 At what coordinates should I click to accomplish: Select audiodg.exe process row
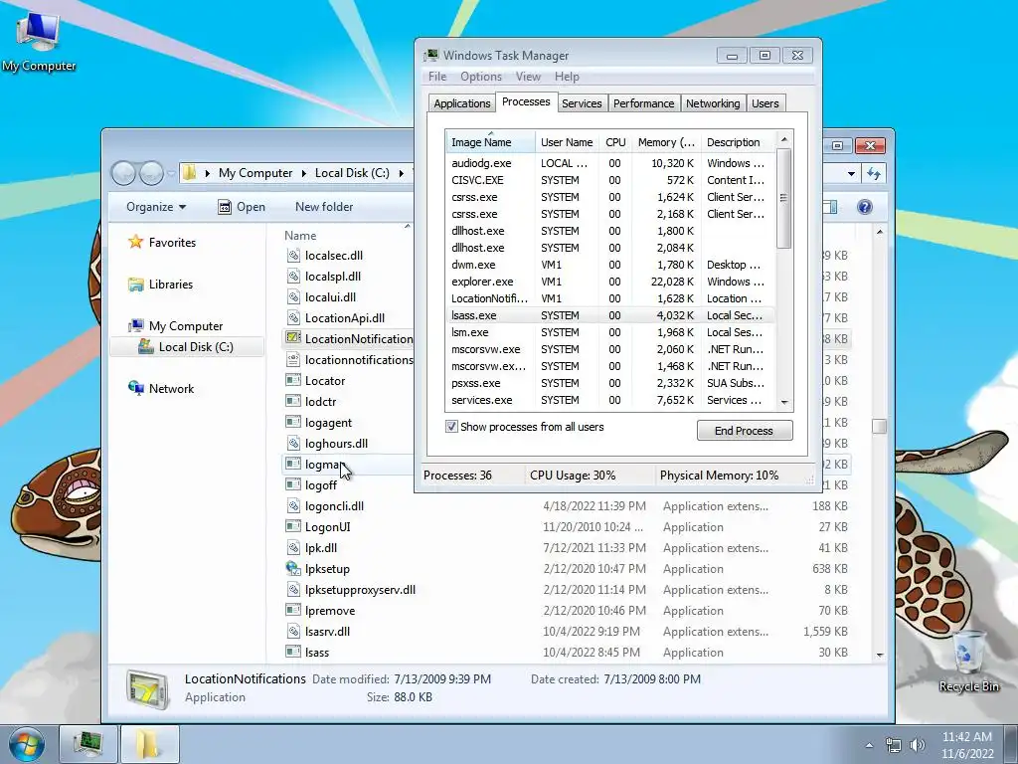(610, 163)
